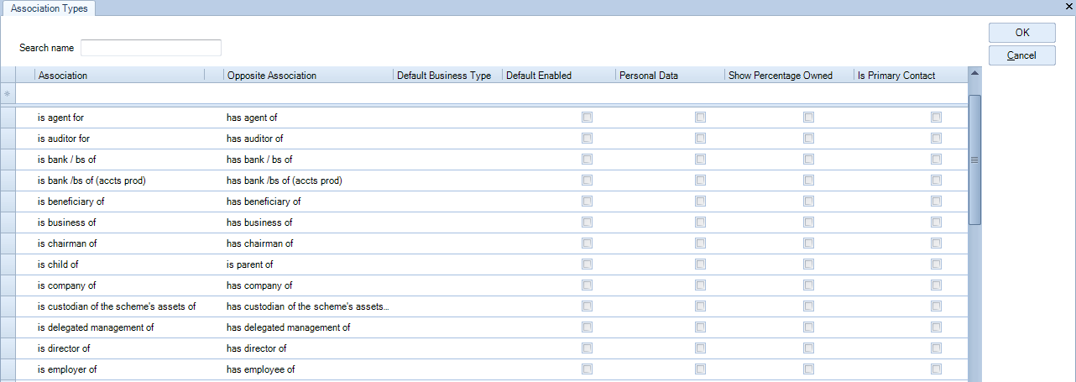Enable Default Enabled for 'is company of'
This screenshot has height=382, width=1076.
point(587,285)
